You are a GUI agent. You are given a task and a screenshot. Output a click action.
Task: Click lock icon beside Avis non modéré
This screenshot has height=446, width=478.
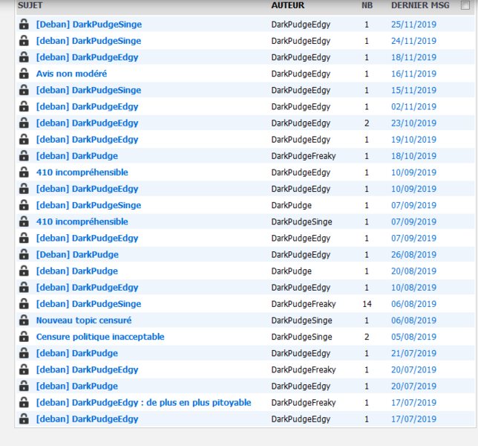coord(24,74)
